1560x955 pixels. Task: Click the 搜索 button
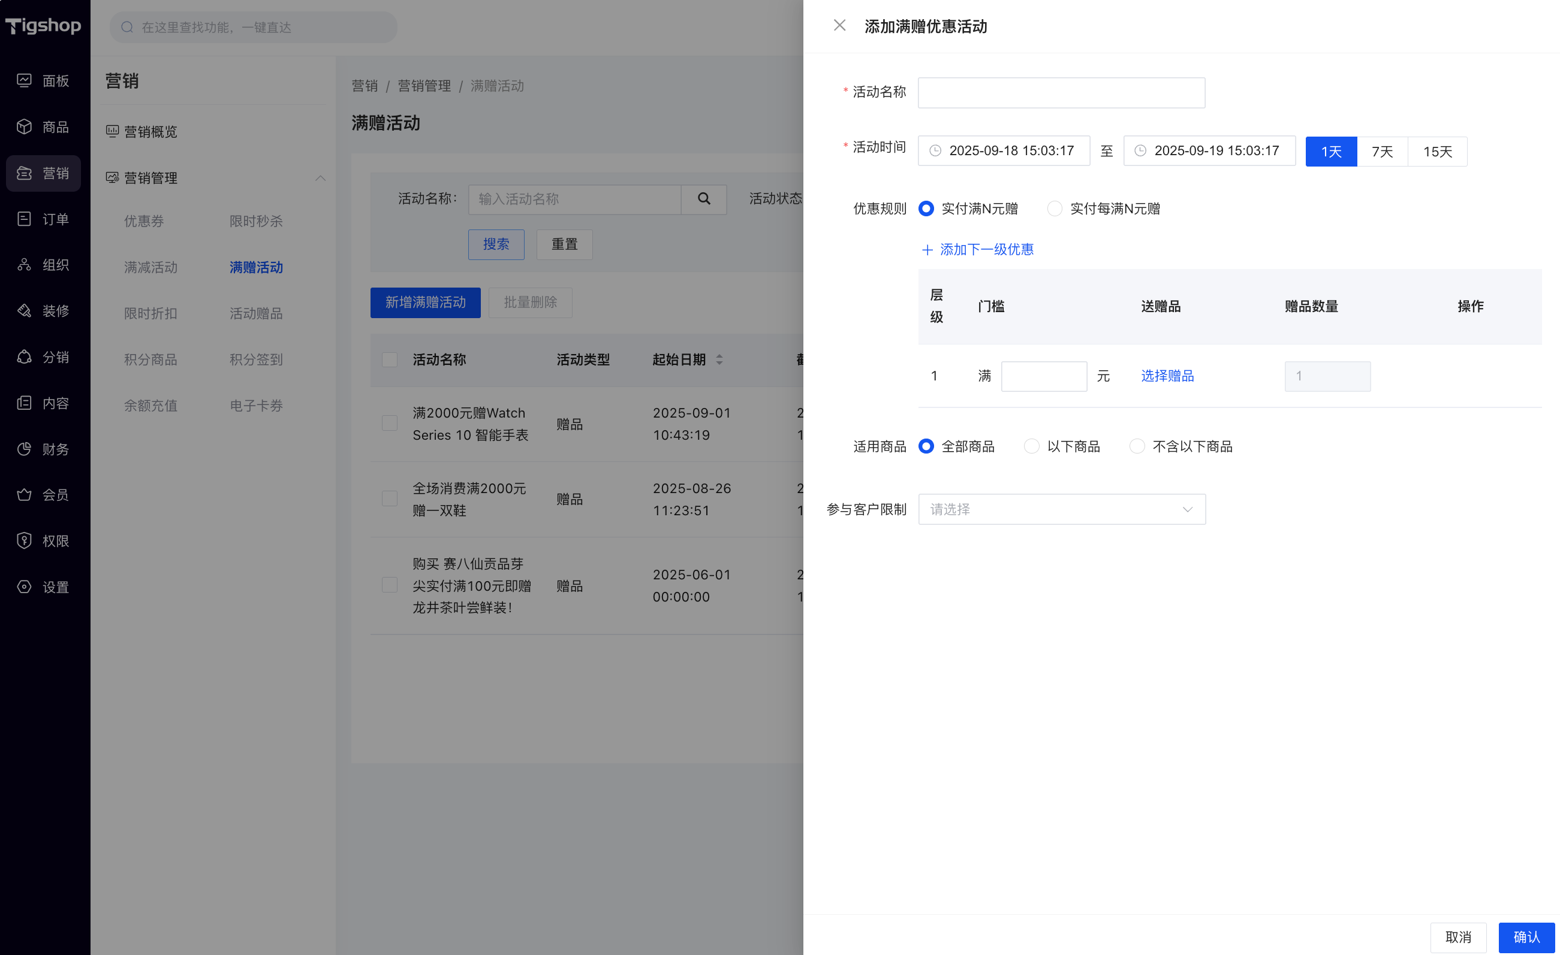496,244
